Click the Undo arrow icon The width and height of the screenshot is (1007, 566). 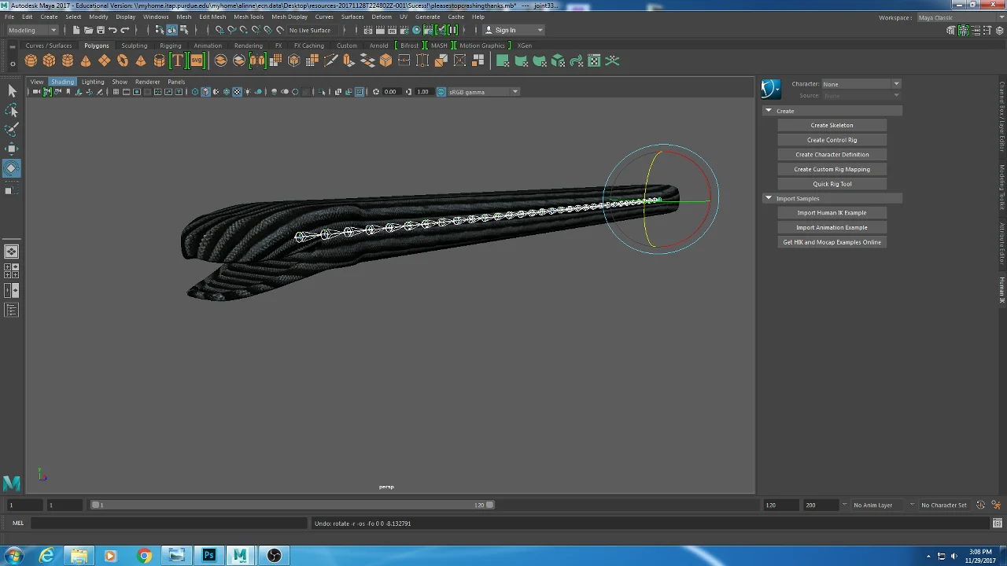(x=113, y=30)
